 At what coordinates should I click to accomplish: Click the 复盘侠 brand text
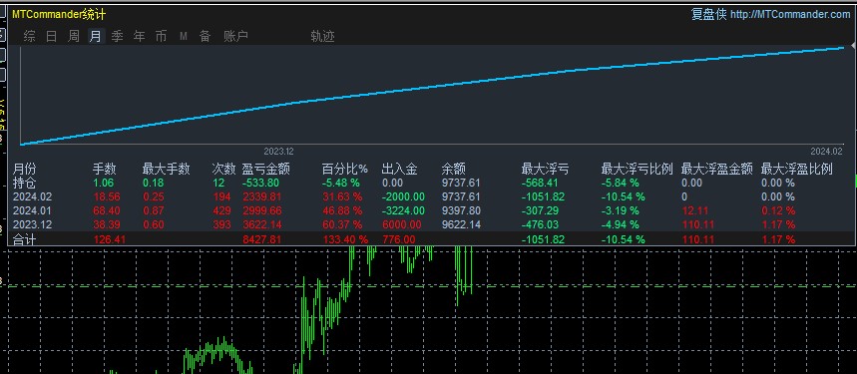coord(709,15)
